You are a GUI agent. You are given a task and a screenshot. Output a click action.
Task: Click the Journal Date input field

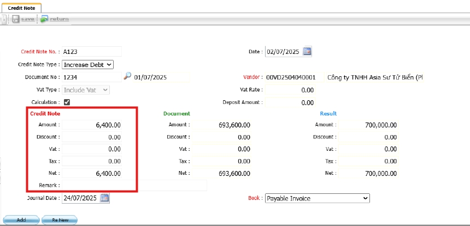pos(80,198)
